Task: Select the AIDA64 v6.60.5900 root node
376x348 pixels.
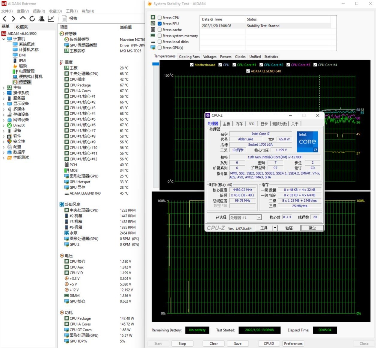Action: click(x=22, y=34)
